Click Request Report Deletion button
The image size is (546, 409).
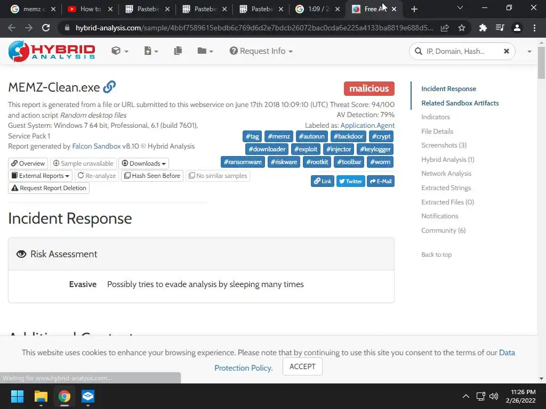(x=49, y=188)
